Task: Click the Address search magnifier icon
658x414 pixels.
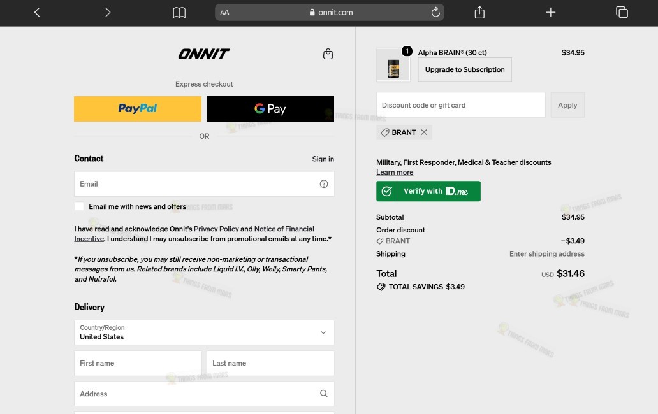Action: (x=323, y=394)
